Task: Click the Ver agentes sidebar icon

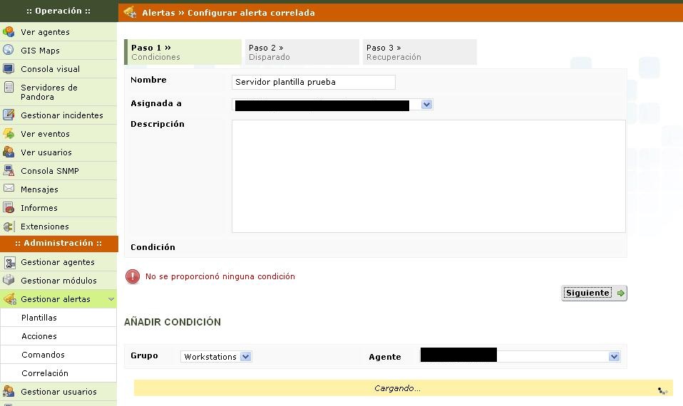Action: point(9,32)
